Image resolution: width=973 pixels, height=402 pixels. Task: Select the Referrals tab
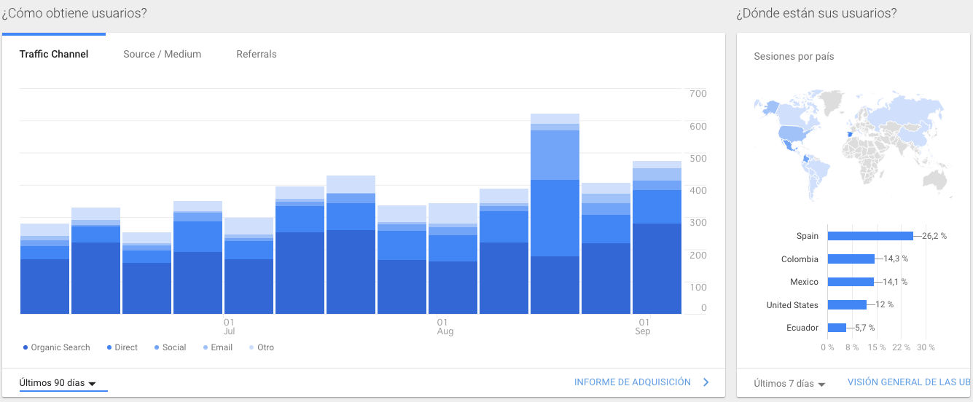[x=256, y=55]
